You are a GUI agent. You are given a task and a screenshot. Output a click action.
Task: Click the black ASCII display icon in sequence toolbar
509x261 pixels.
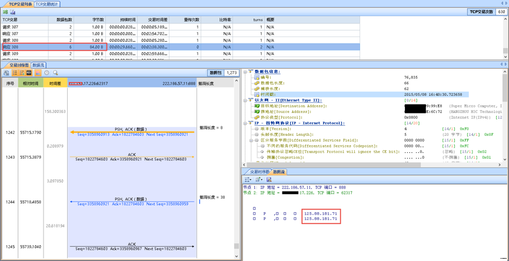tap(30, 73)
